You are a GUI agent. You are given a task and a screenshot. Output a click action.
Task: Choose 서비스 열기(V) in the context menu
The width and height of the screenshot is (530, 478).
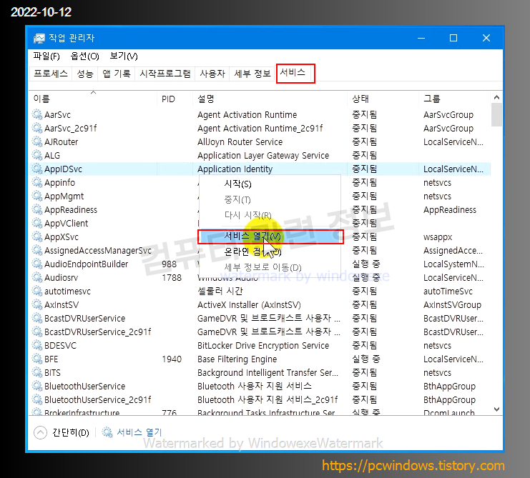point(270,236)
